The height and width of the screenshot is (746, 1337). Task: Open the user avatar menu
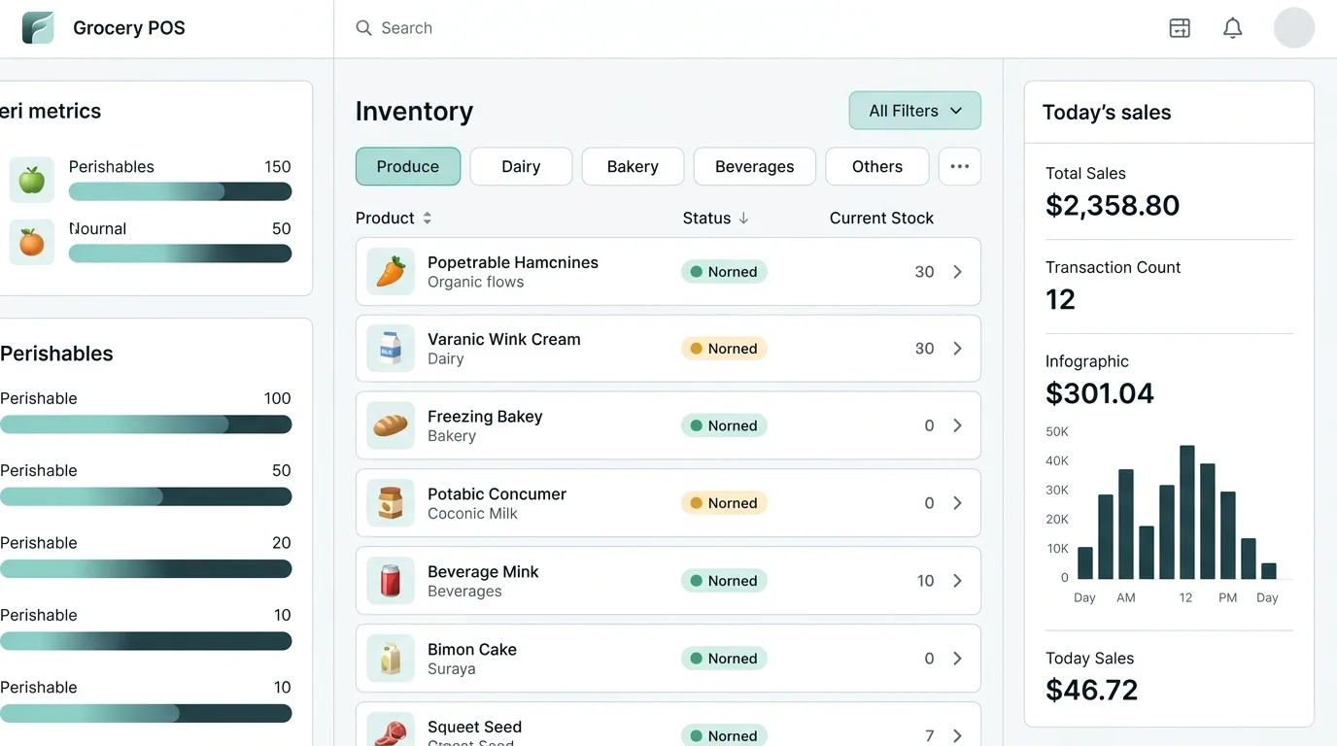1294,28
